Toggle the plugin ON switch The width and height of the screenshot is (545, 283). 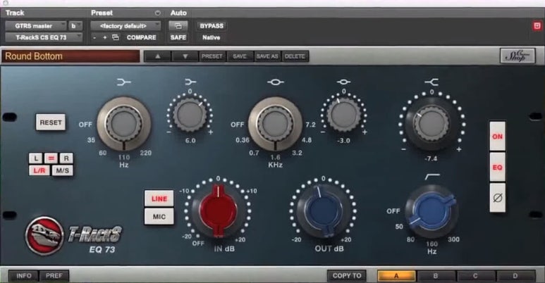click(497, 136)
